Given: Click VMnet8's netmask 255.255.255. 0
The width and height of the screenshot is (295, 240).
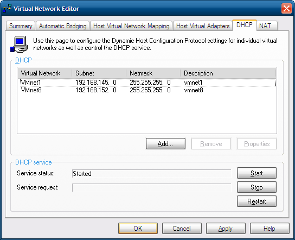Looking at the screenshot, I should point(150,90).
